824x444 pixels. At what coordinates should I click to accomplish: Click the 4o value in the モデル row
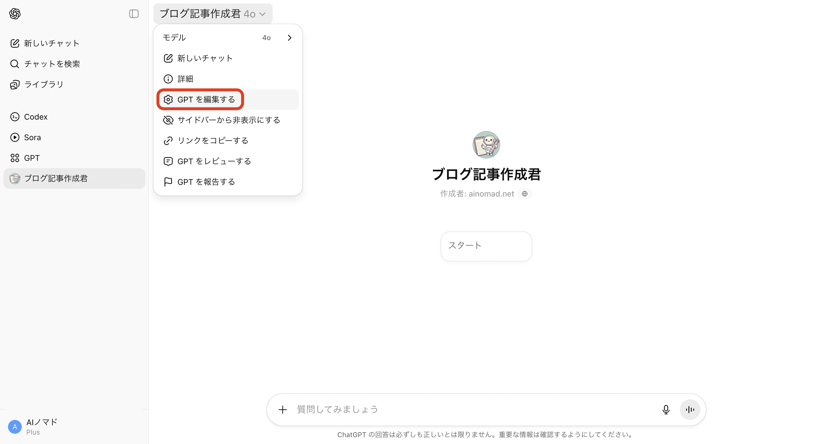tap(266, 38)
